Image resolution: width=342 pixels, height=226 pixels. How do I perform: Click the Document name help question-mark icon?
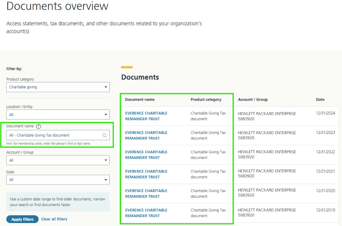tap(38, 126)
